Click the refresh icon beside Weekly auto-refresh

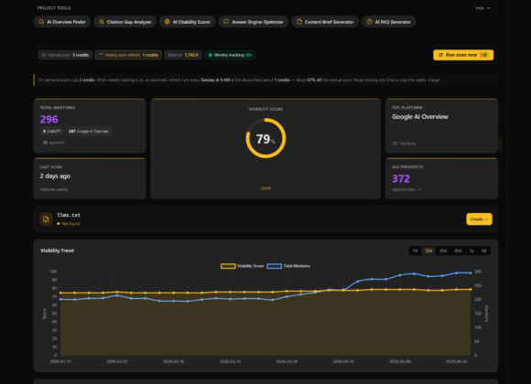pyautogui.click(x=101, y=55)
